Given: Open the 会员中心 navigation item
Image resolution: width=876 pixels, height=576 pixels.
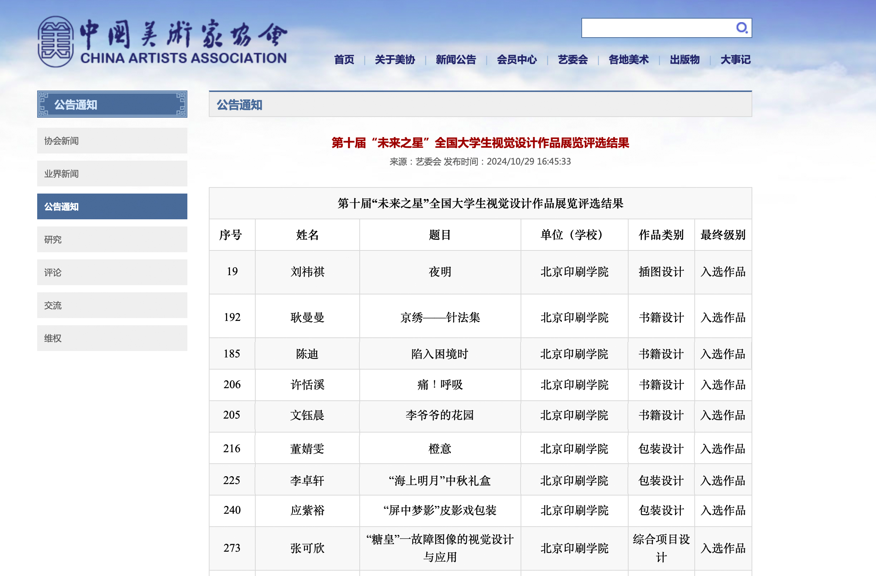Looking at the screenshot, I should [516, 60].
